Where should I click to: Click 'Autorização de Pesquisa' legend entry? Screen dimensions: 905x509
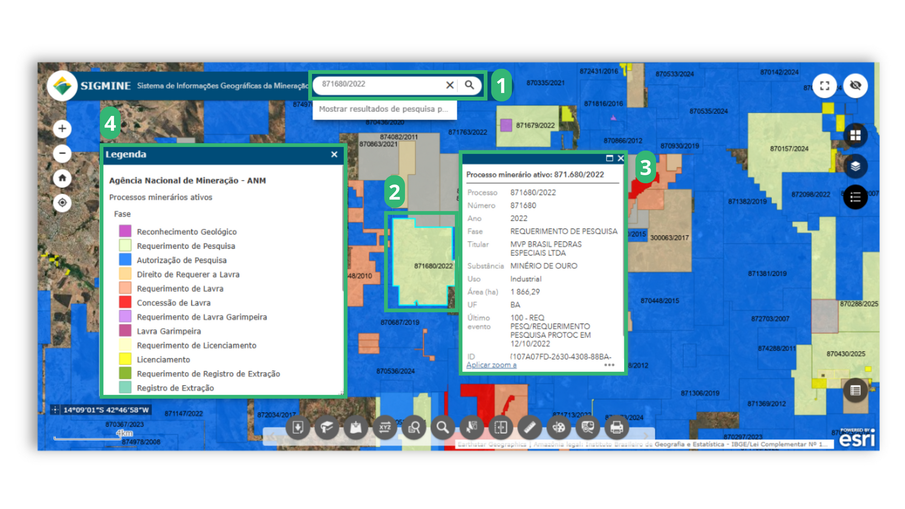(181, 260)
